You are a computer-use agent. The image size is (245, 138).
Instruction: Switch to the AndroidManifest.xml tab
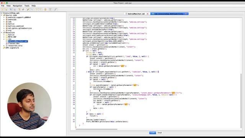point(136,14)
